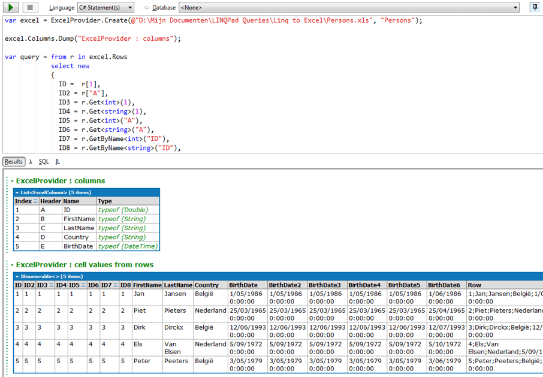The image size is (543, 377).
Task: Click the 'Country' name cell in columns table
Action: pyautogui.click(x=79, y=237)
